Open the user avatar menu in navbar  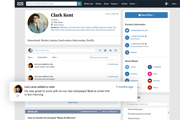point(167,4)
